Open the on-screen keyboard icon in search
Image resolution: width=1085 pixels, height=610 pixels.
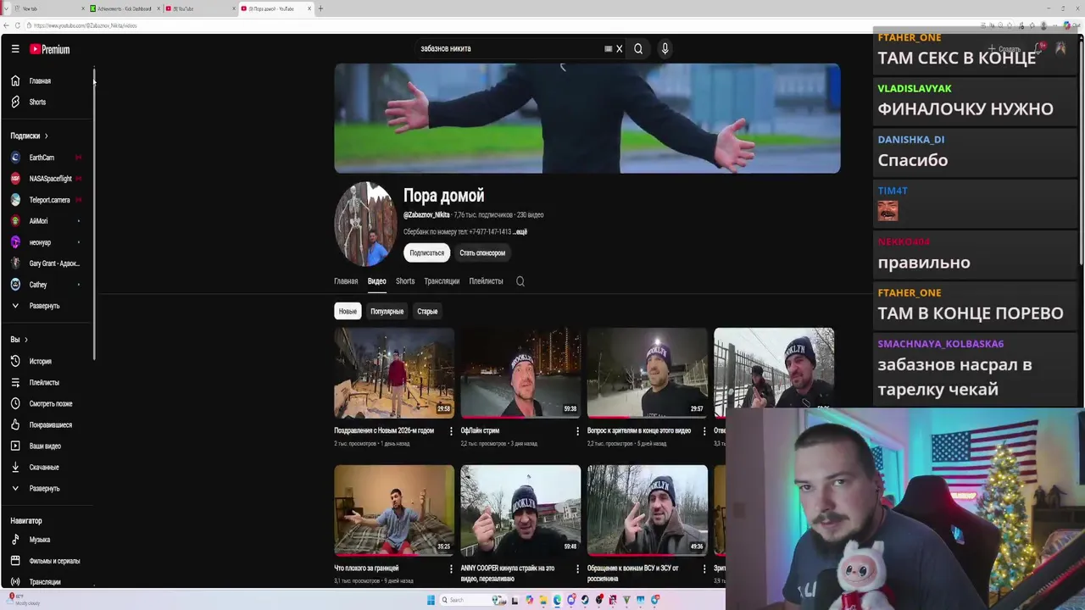[x=608, y=48]
